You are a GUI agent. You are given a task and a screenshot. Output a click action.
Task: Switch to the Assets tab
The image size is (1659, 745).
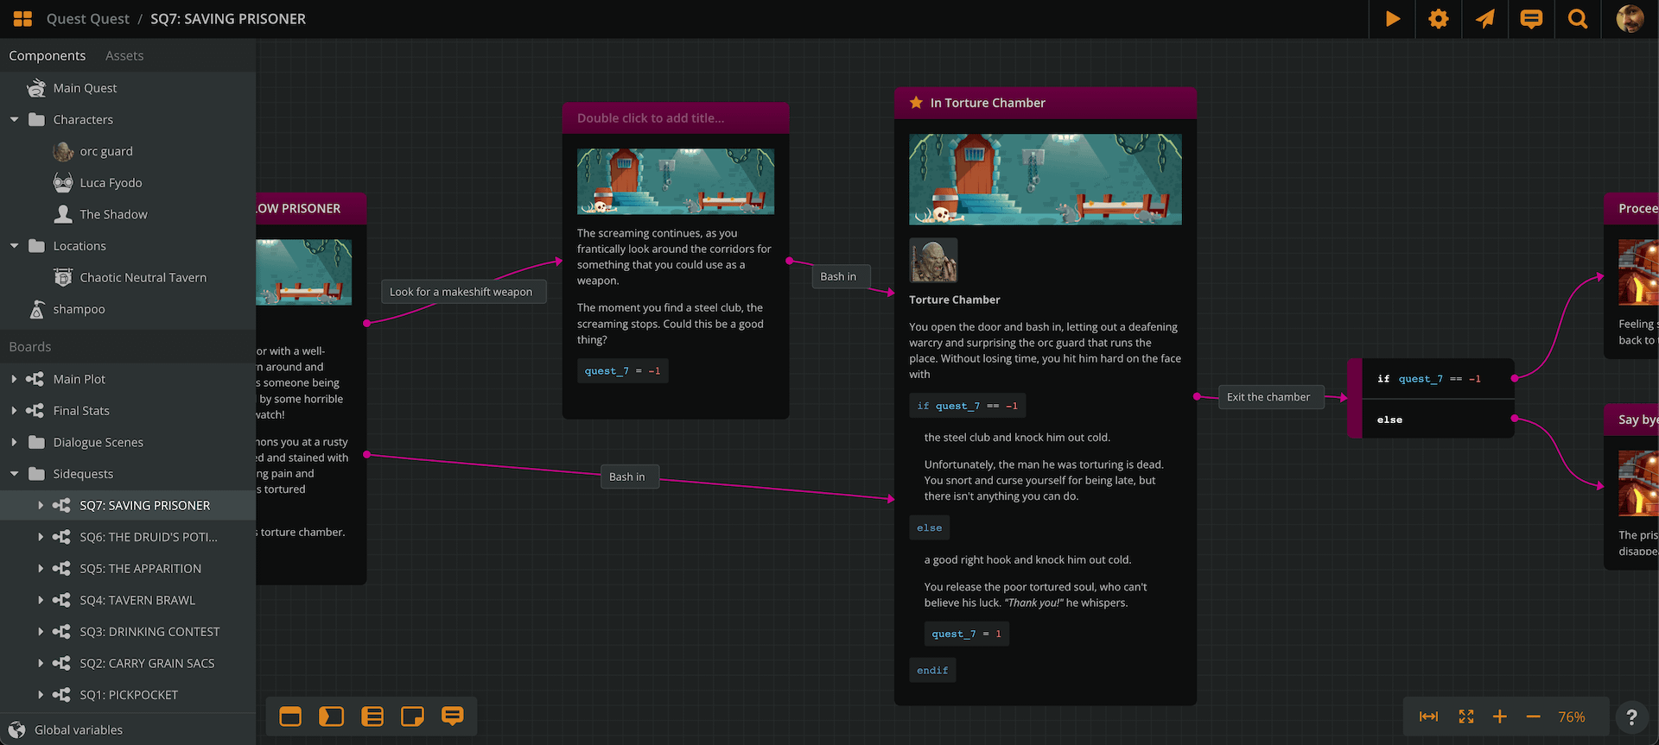(x=124, y=56)
